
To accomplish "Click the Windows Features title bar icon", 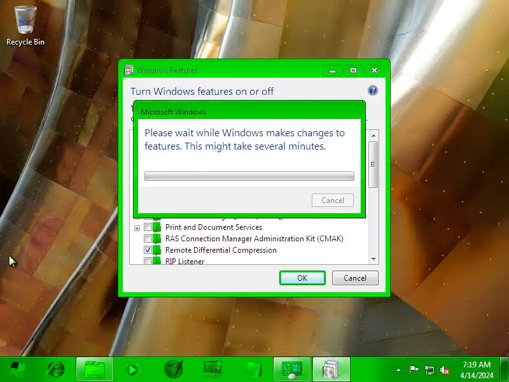I will point(129,70).
